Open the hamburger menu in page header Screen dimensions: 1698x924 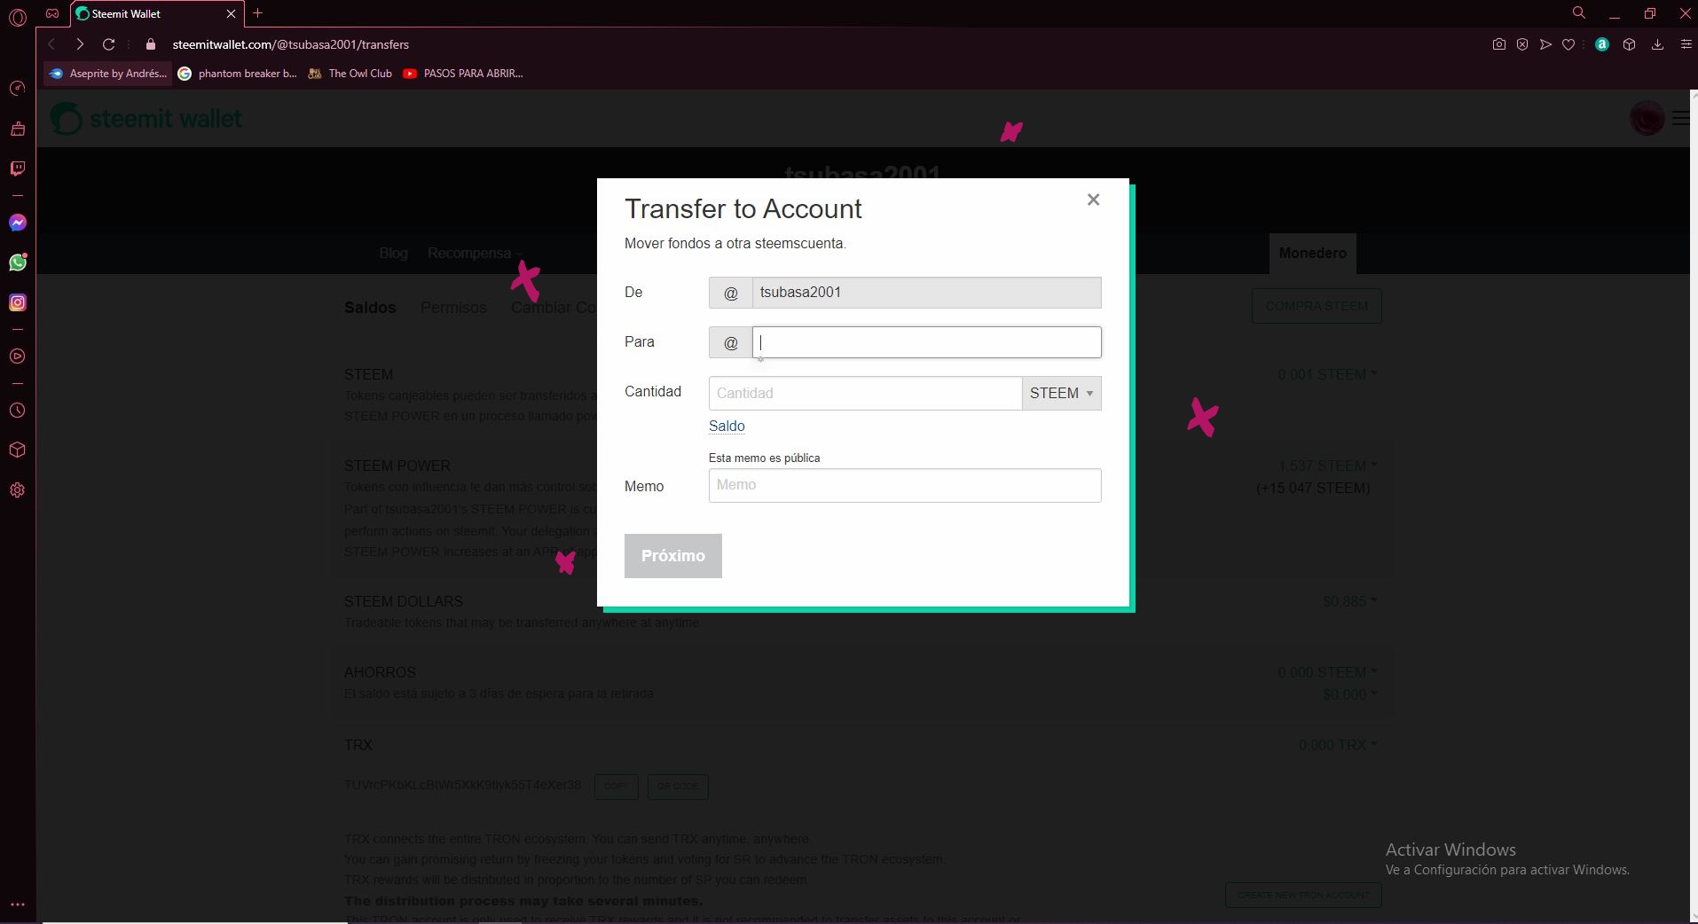click(x=1681, y=118)
